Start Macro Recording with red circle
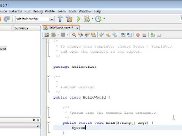This screenshot has height=136, width=182. tap(138, 35)
